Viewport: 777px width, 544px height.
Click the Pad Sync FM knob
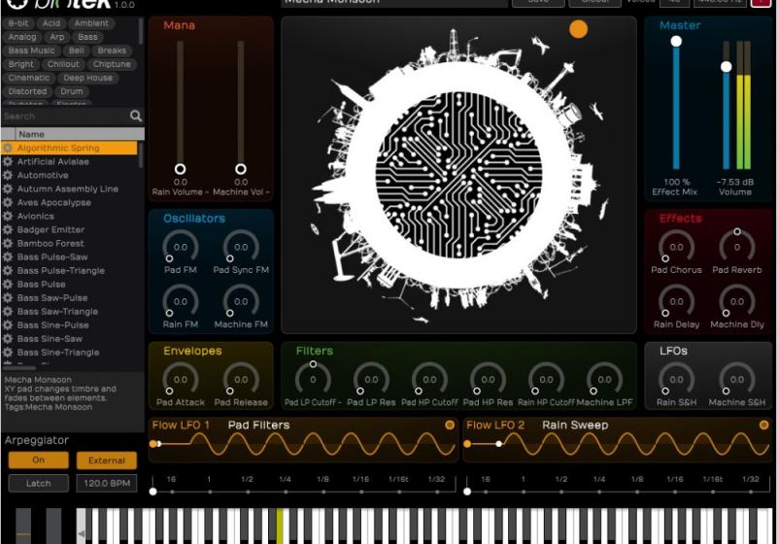point(241,247)
